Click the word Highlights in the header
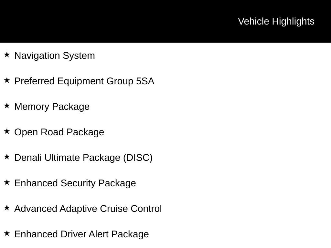This screenshot has height=248, width=331. pyautogui.click(x=293, y=22)
